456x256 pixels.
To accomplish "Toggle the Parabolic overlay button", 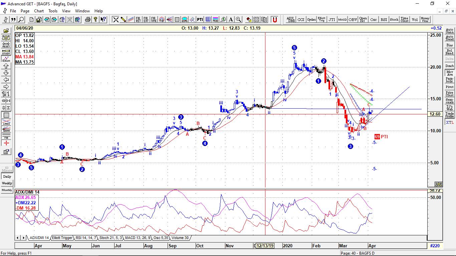I will coord(450,80).
